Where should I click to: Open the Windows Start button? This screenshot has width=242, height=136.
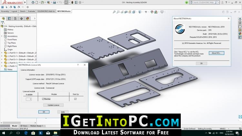4,133
